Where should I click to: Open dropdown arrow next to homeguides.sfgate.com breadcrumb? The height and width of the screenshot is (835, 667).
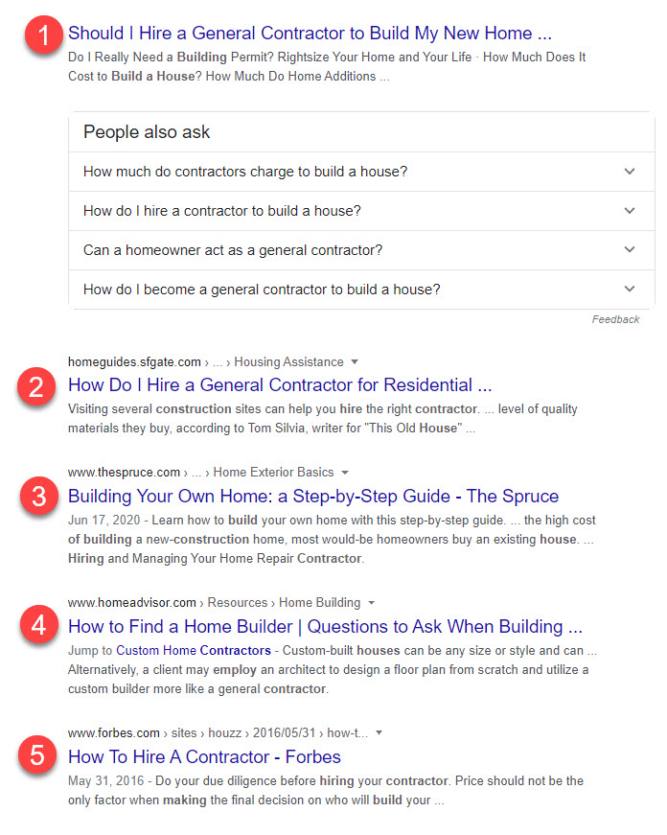click(355, 362)
